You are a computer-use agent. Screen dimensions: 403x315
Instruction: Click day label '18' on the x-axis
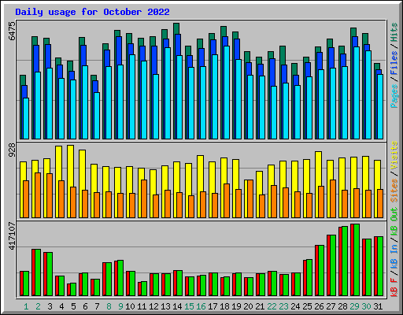point(224,306)
